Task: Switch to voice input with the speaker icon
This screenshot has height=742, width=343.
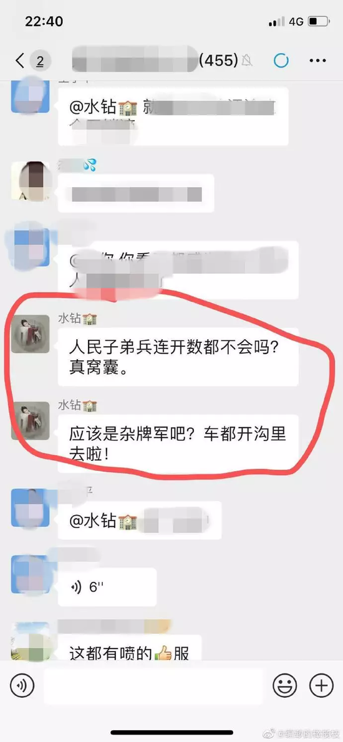Action: tap(22, 685)
